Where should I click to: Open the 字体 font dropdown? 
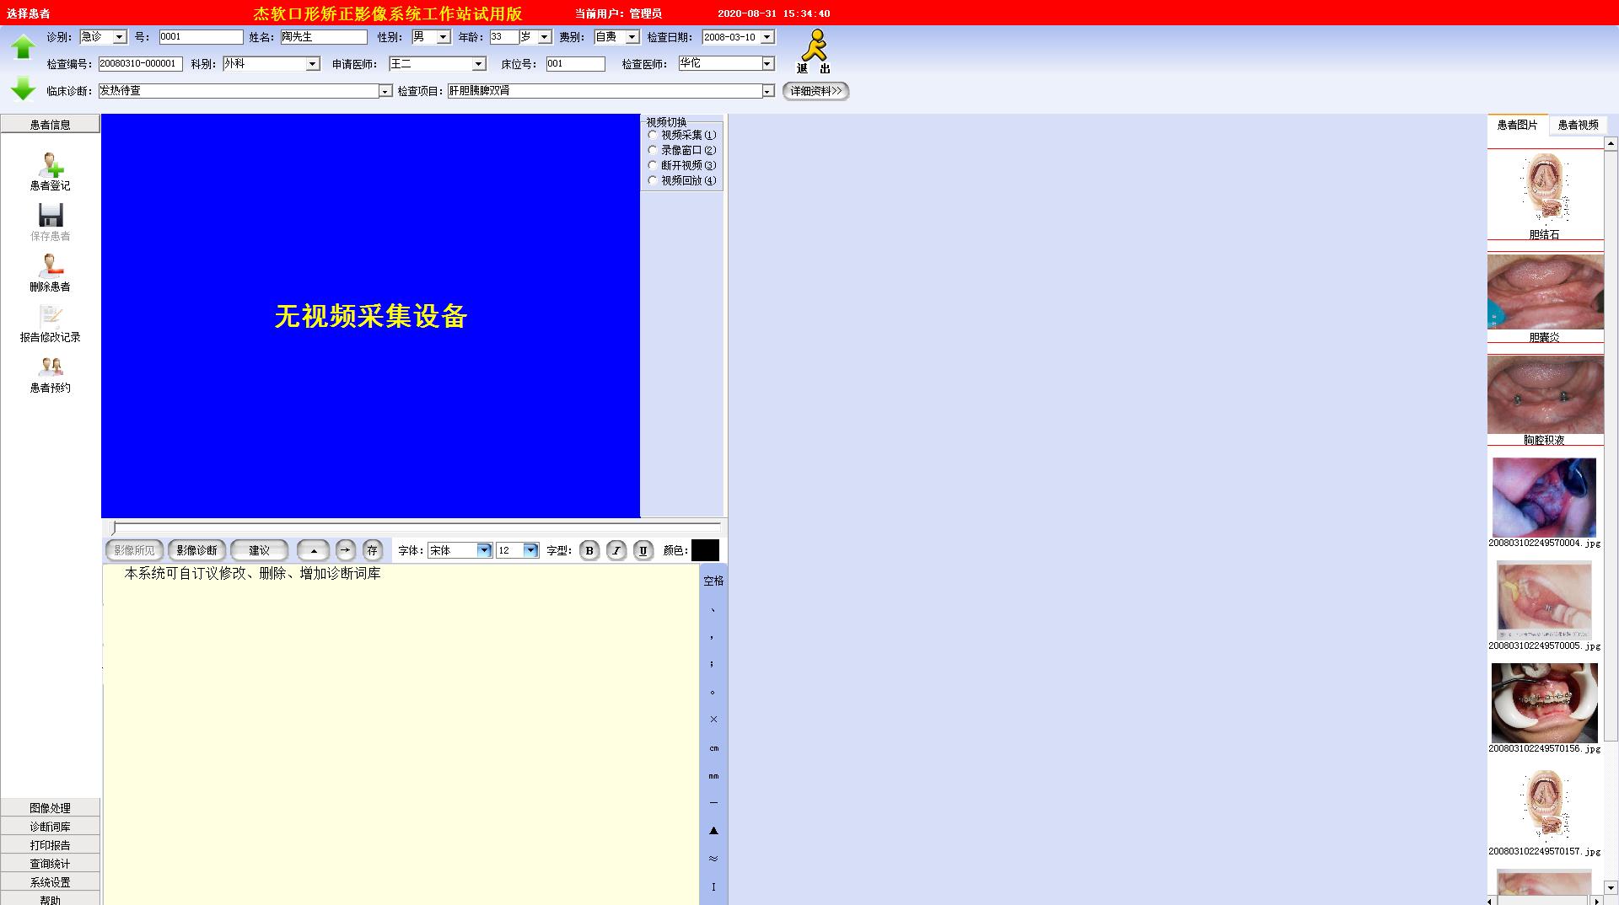coord(484,550)
